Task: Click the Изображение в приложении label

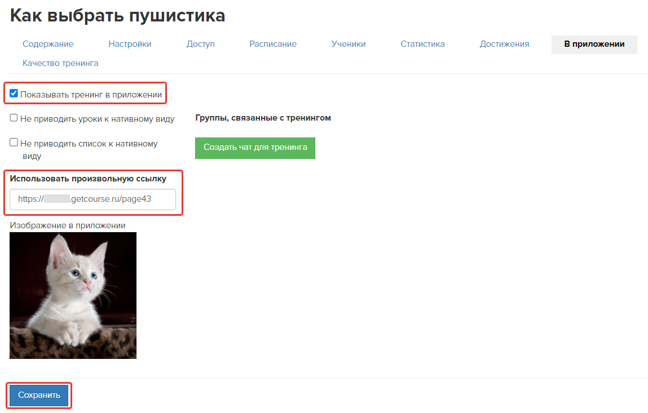Action: click(67, 225)
